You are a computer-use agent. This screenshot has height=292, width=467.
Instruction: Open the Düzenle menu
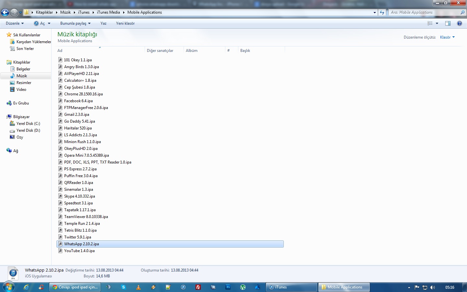pos(15,23)
